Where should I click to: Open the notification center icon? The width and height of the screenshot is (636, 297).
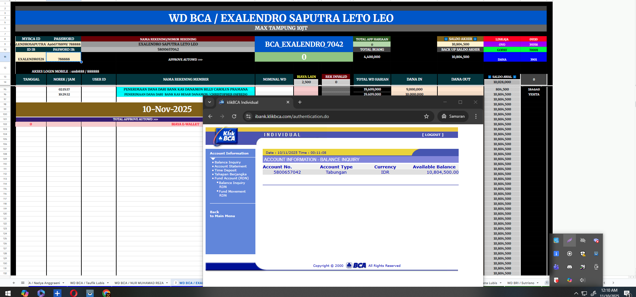(x=627, y=293)
